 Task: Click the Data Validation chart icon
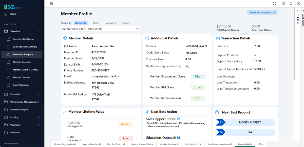click(x=9, y=85)
